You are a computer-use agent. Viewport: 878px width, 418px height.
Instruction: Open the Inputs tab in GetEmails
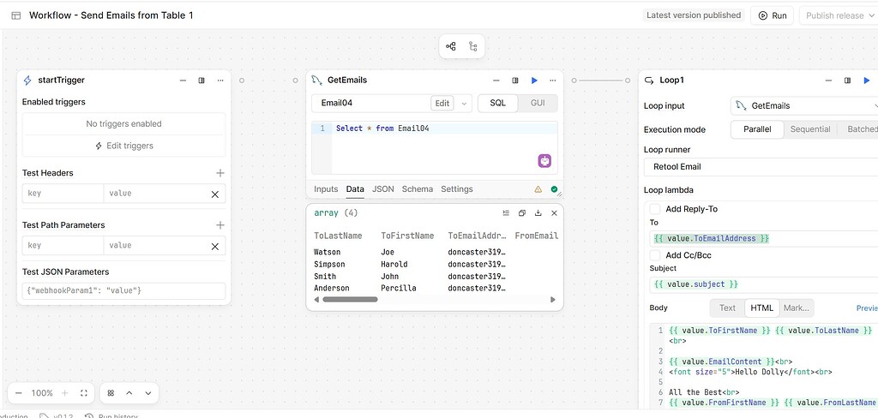(x=326, y=189)
